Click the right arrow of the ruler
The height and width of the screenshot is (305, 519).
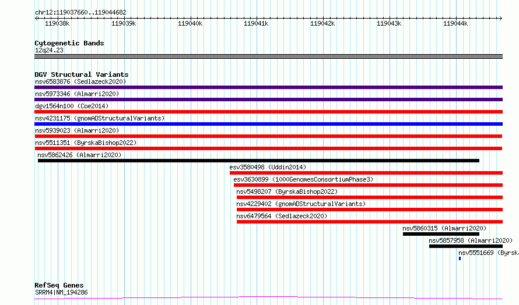(x=500, y=19)
